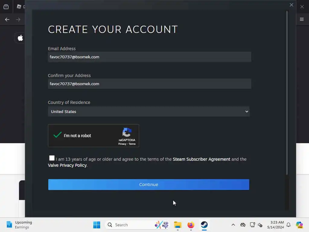The width and height of the screenshot is (309, 232).
Task: Click the muted volume tray icon
Action: coord(260,225)
